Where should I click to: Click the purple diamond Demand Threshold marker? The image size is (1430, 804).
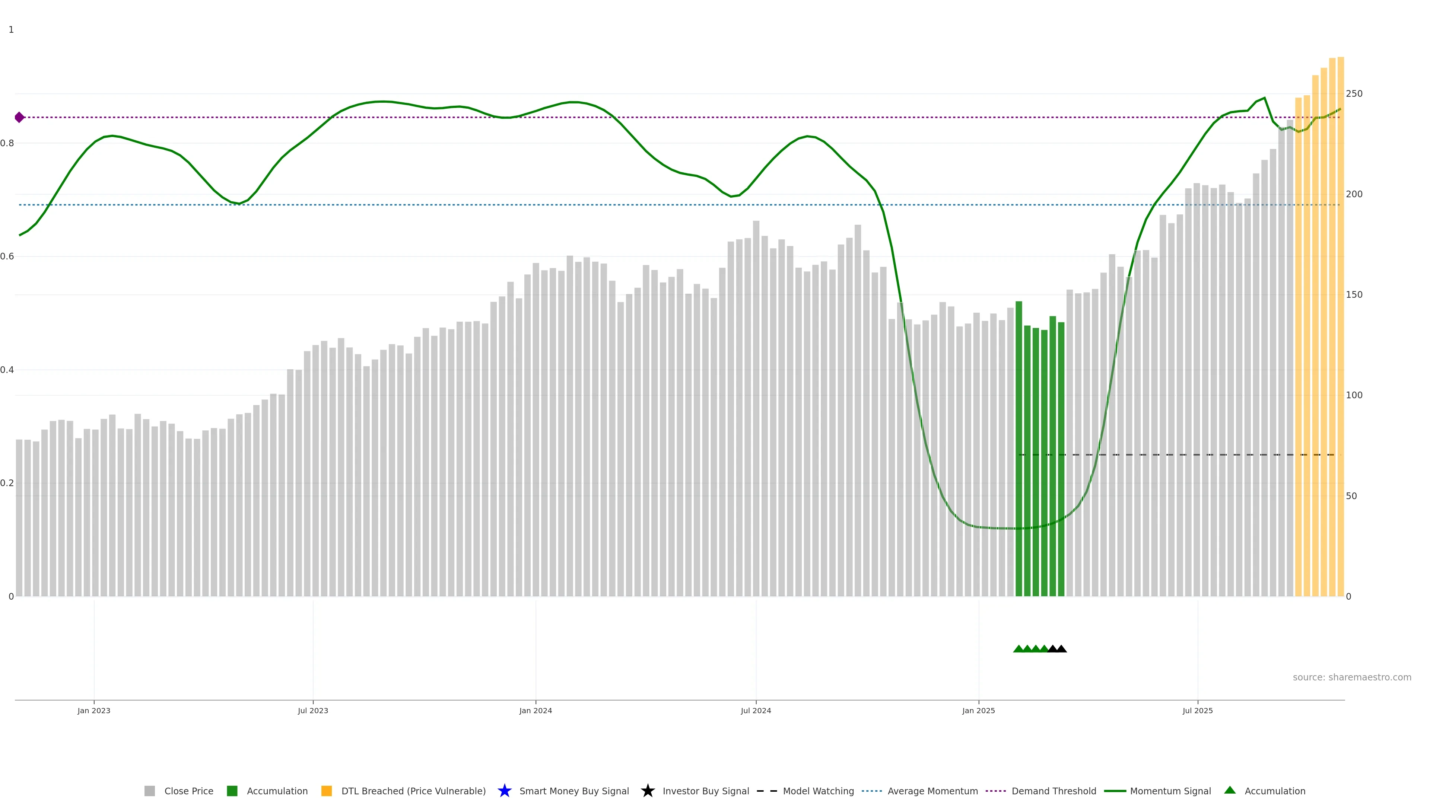click(x=19, y=117)
